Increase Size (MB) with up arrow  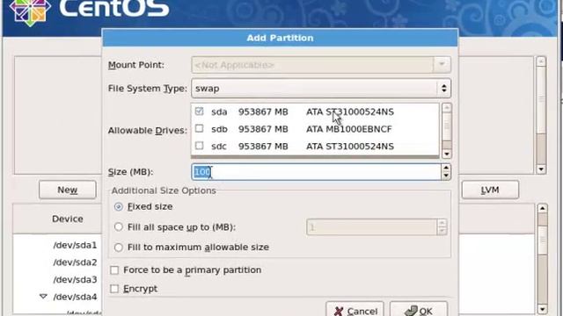tap(446, 168)
